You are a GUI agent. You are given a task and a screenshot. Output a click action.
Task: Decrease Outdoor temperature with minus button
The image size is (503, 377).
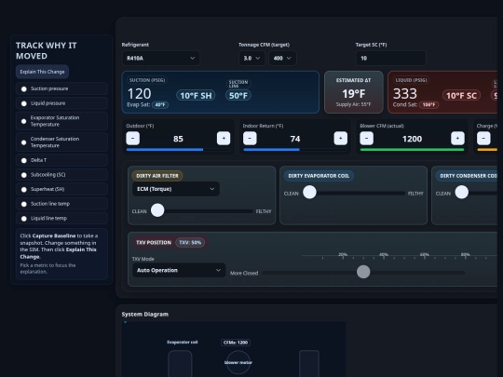(x=133, y=138)
